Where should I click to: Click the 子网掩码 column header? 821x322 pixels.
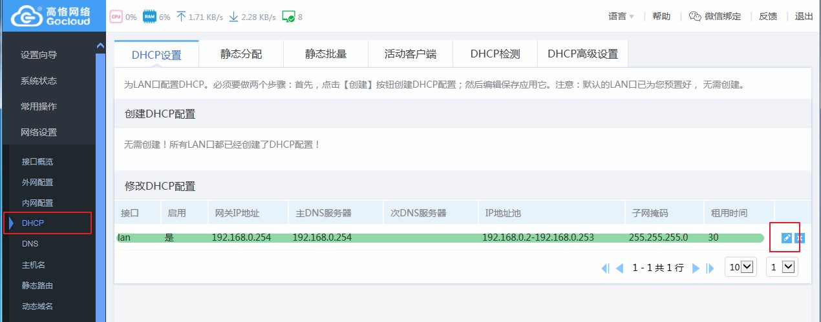point(665,213)
